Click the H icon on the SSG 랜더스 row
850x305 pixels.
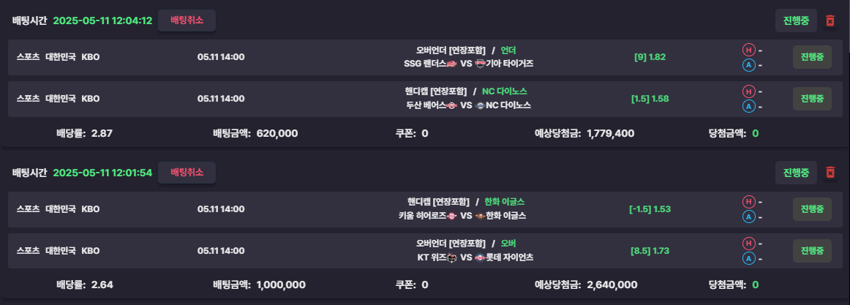(748, 50)
